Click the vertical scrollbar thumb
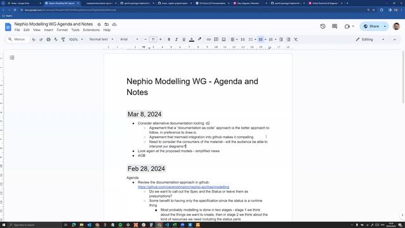The image size is (405, 228). [402, 77]
